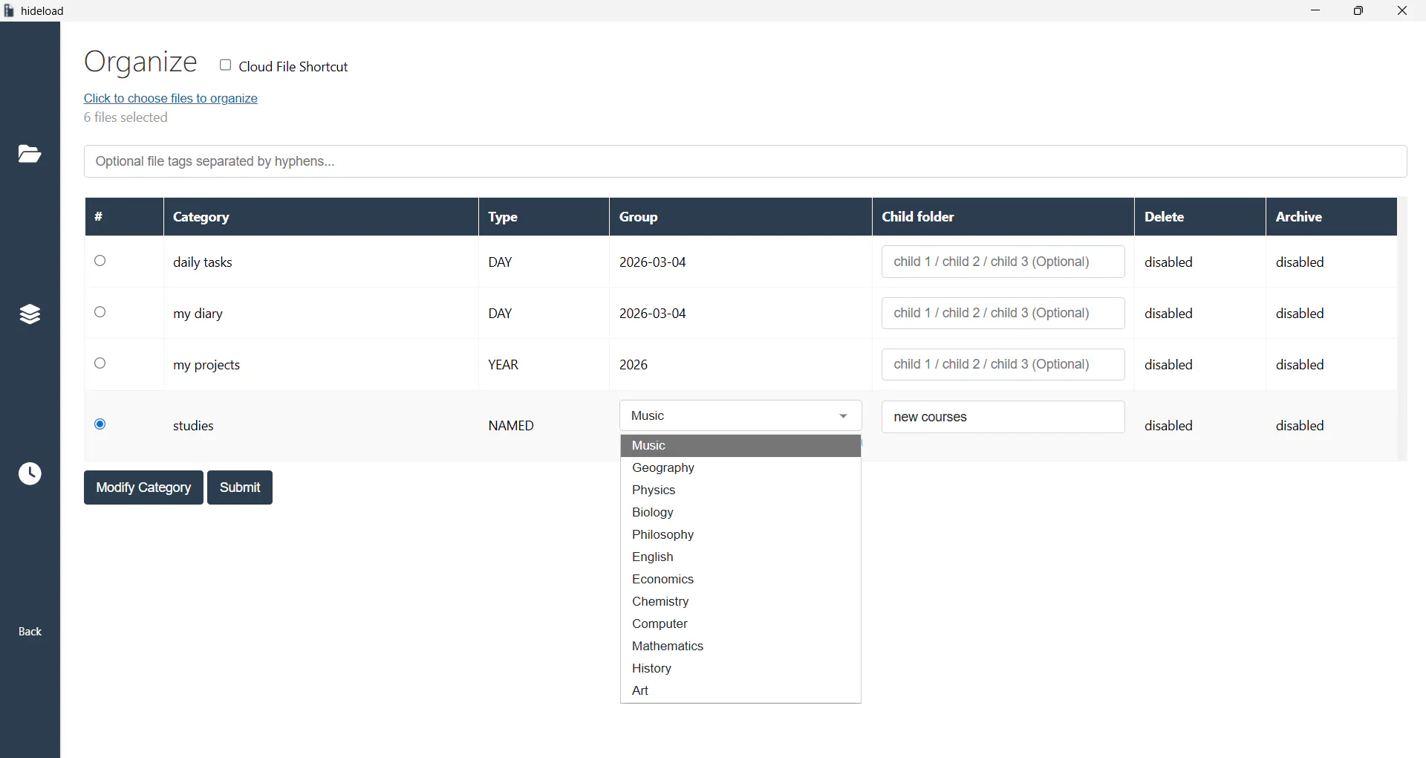Collapse the Music group dropdown
Viewport: 1426px width, 758px height.
740,416
